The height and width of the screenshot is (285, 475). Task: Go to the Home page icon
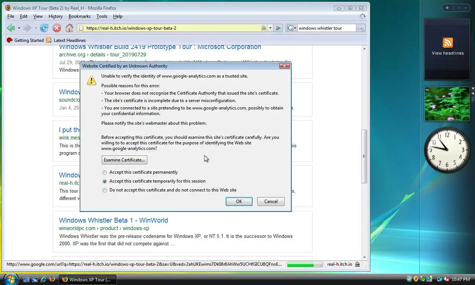69,28
